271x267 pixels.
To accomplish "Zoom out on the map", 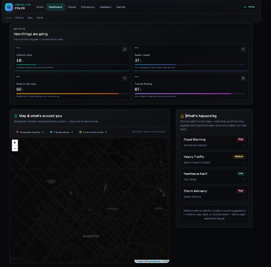I will [15, 149].
